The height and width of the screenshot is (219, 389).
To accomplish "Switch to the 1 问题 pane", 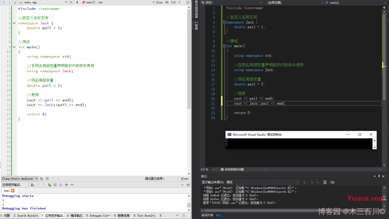I will point(5,216).
